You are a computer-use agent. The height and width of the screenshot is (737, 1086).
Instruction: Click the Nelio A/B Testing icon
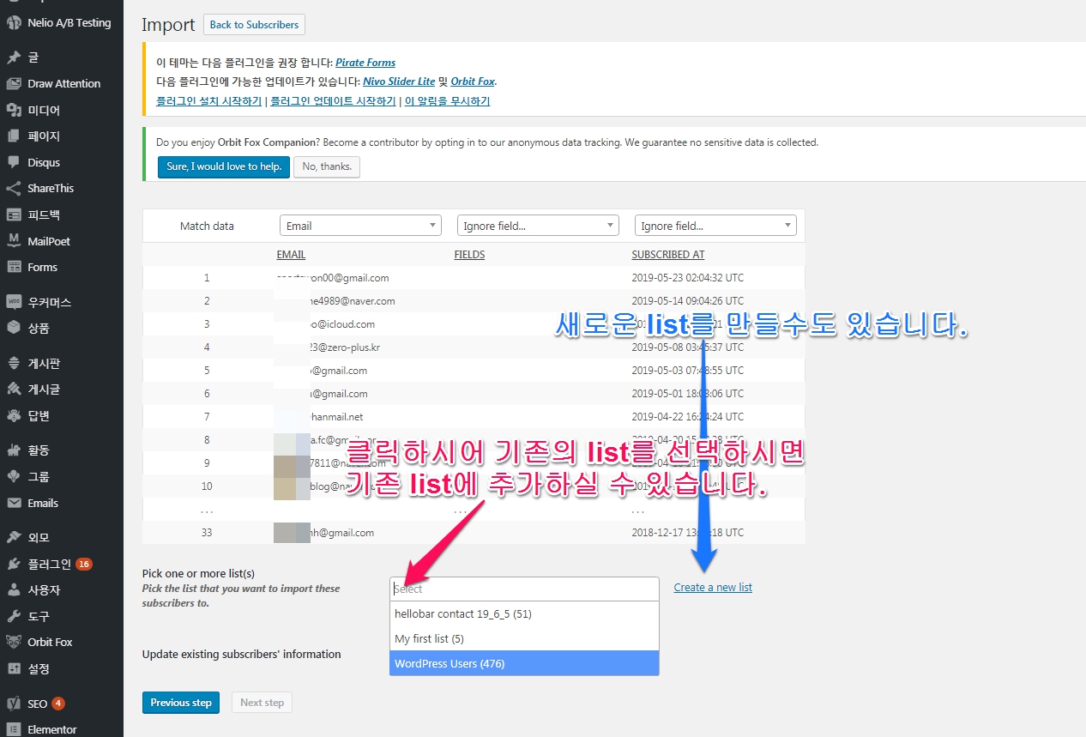(14, 23)
